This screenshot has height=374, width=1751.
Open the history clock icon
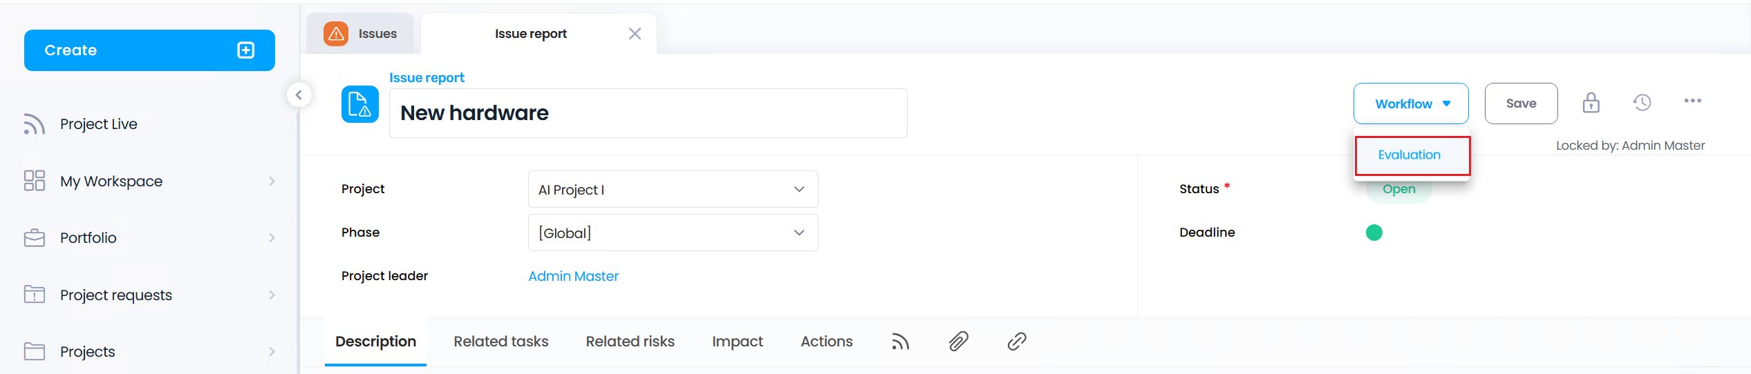tap(1642, 103)
